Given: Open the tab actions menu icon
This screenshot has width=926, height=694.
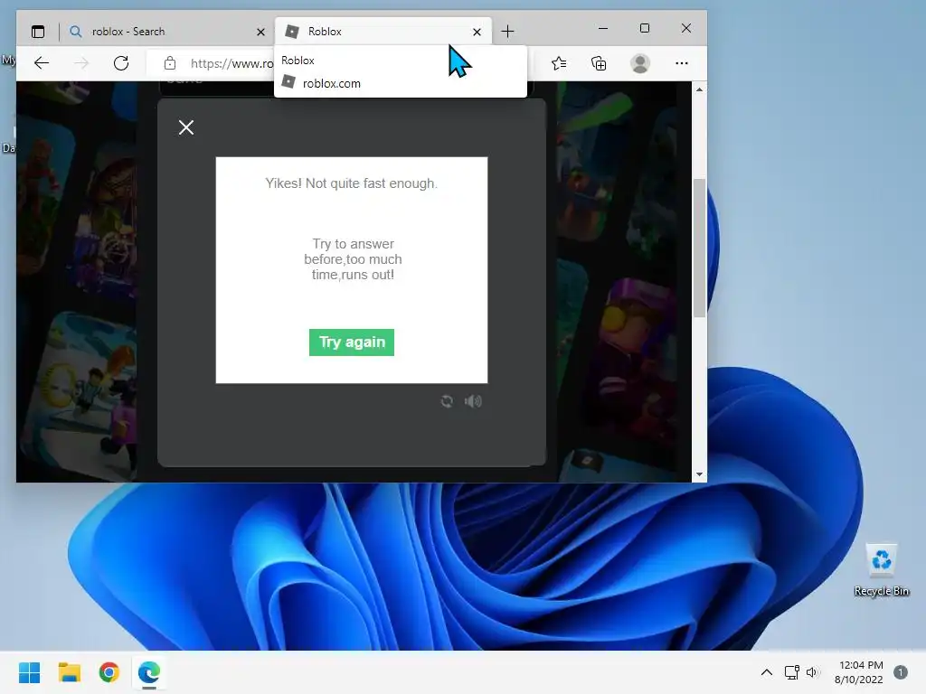Looking at the screenshot, I should click(38, 32).
